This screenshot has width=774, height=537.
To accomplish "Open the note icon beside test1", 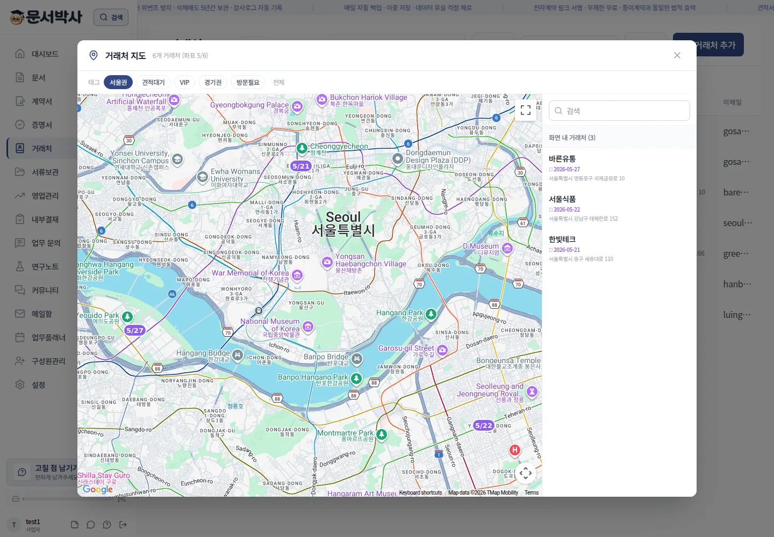I will [75, 525].
